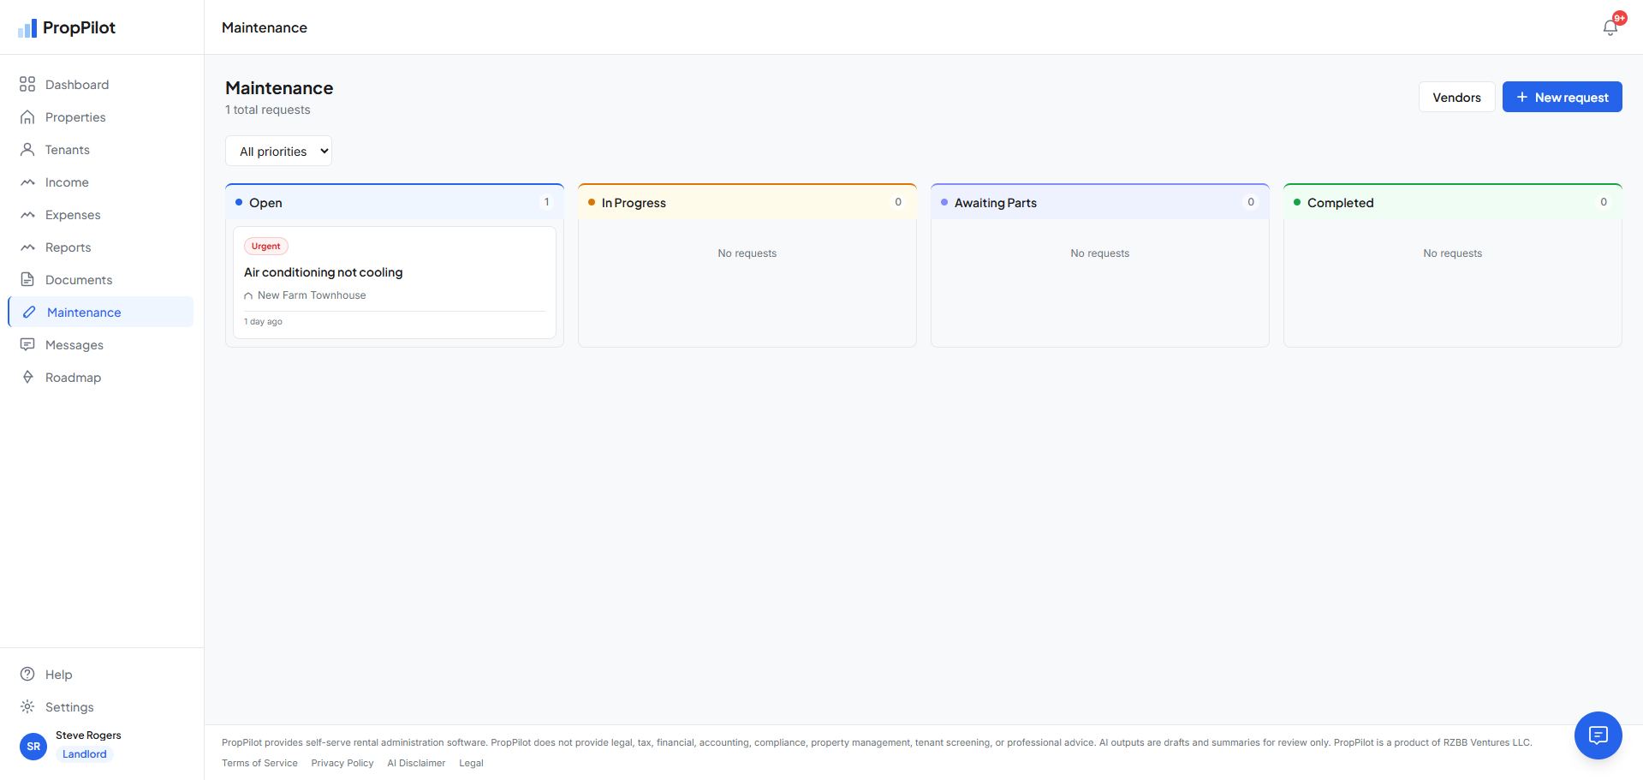1643x780 pixels.
Task: Open the Air conditioning not cooling card
Action: coord(395,283)
